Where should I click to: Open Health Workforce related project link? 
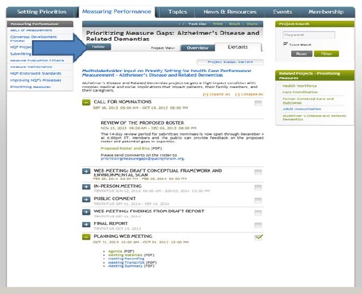295,86
